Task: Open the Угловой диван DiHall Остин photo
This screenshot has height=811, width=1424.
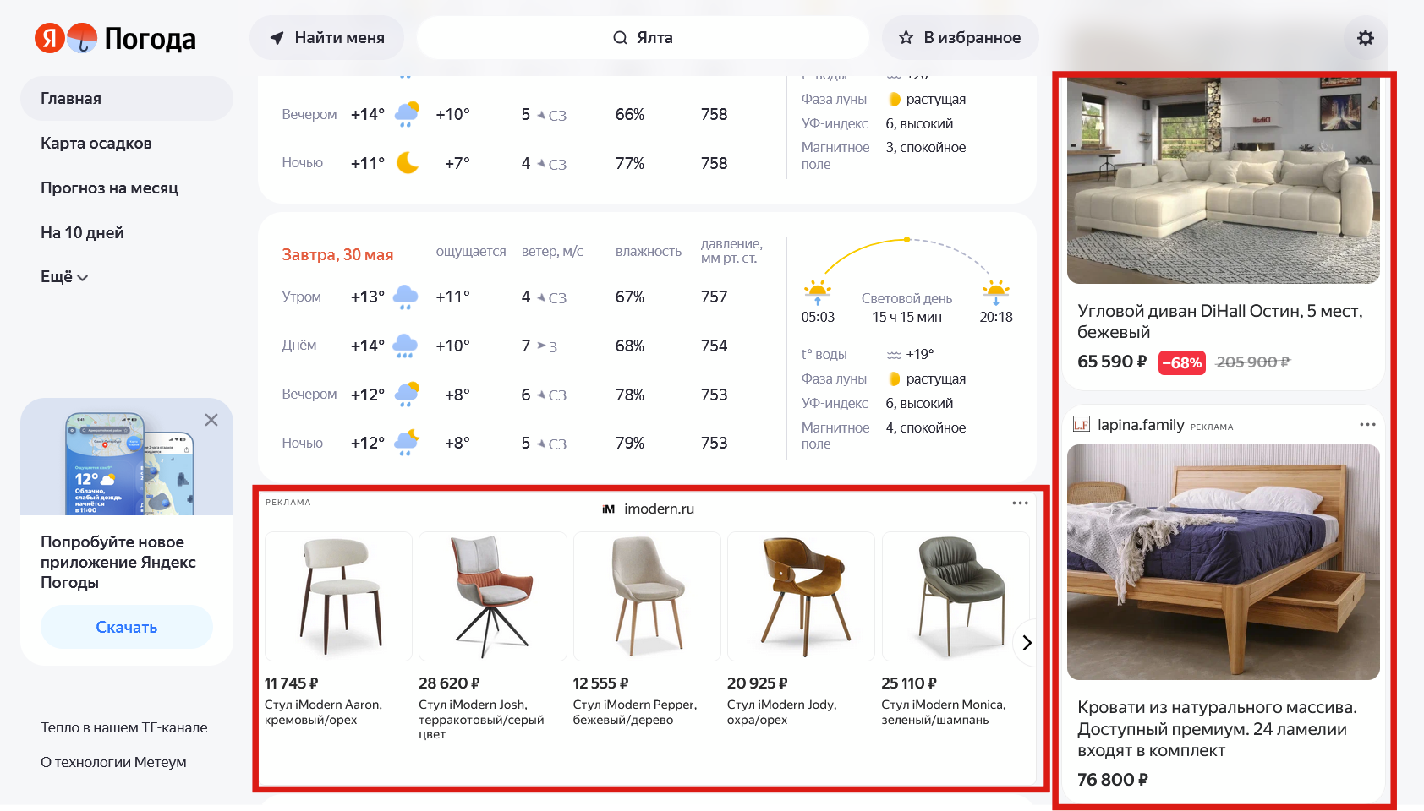Action: [1224, 180]
